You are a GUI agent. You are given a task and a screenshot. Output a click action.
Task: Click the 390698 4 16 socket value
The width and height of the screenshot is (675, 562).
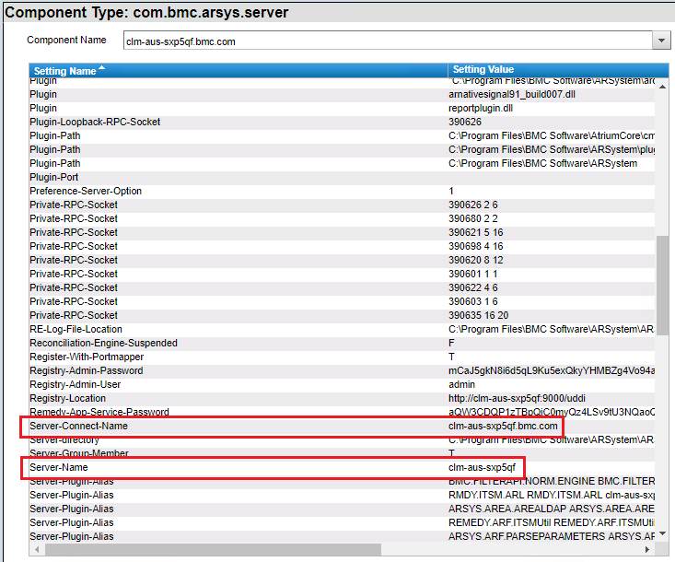point(476,246)
